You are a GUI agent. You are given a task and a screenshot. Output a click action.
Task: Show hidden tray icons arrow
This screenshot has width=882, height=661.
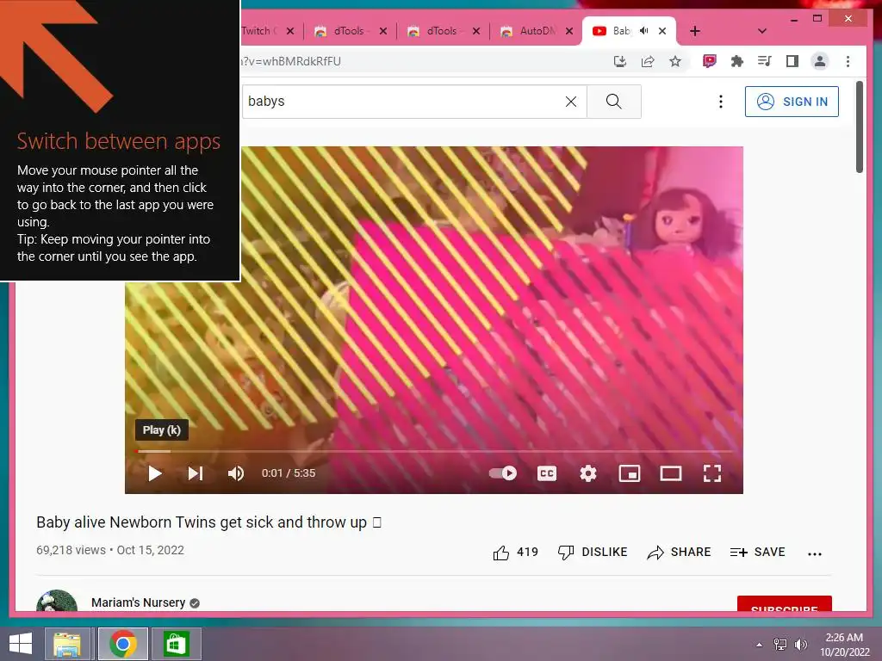pos(760,645)
